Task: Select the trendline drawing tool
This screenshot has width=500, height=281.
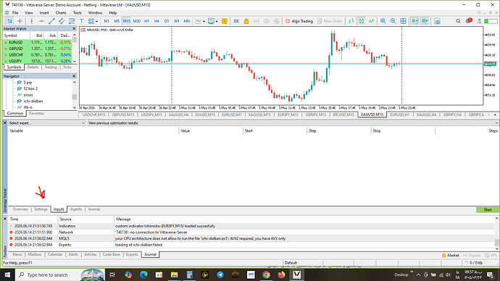Action: pyautogui.click(x=51, y=21)
